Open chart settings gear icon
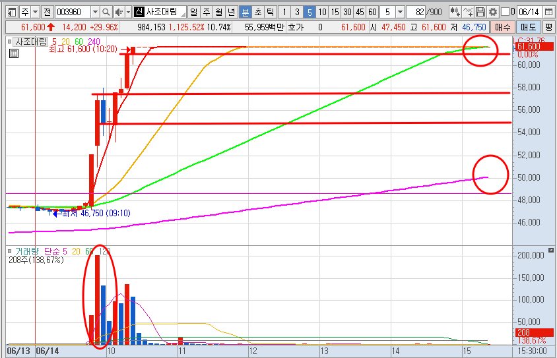Image resolution: width=557 pixels, height=358 pixels. click(493, 12)
